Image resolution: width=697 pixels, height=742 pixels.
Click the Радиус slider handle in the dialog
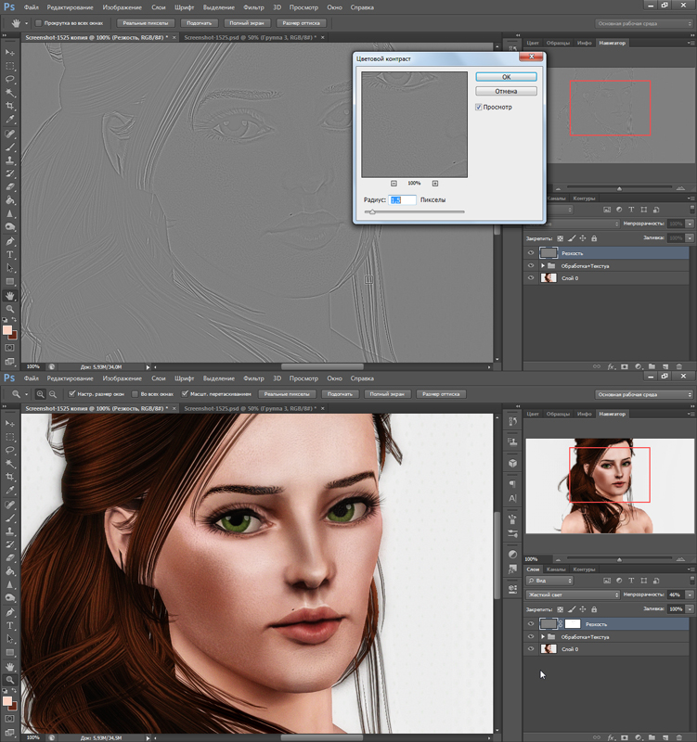(x=372, y=212)
